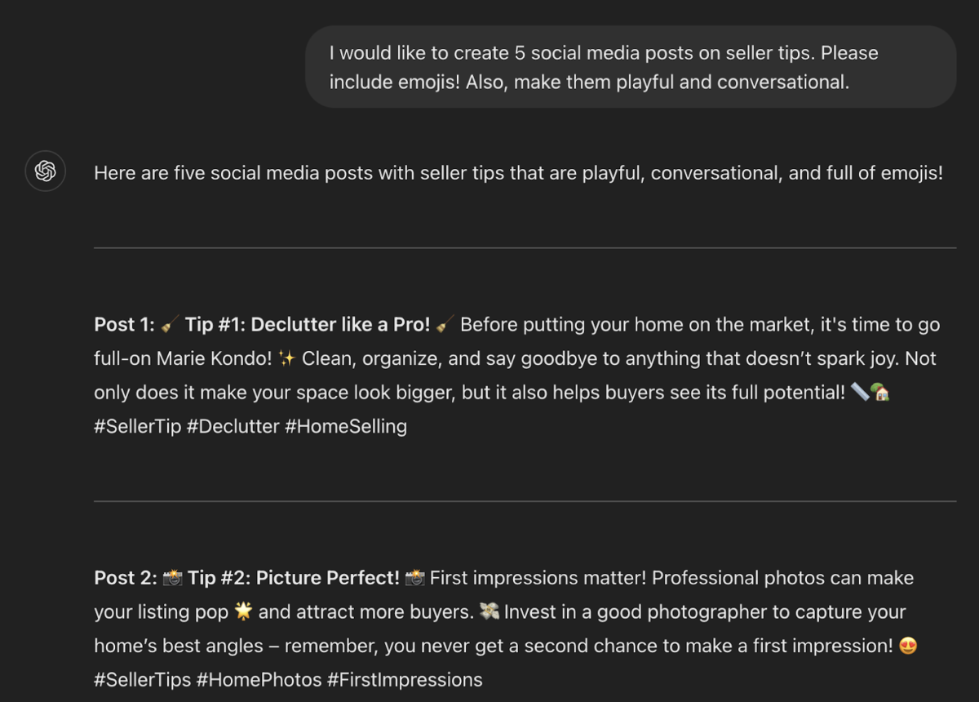Click the #HomeSelling hashtag
This screenshot has width=979, height=702.
(x=346, y=426)
